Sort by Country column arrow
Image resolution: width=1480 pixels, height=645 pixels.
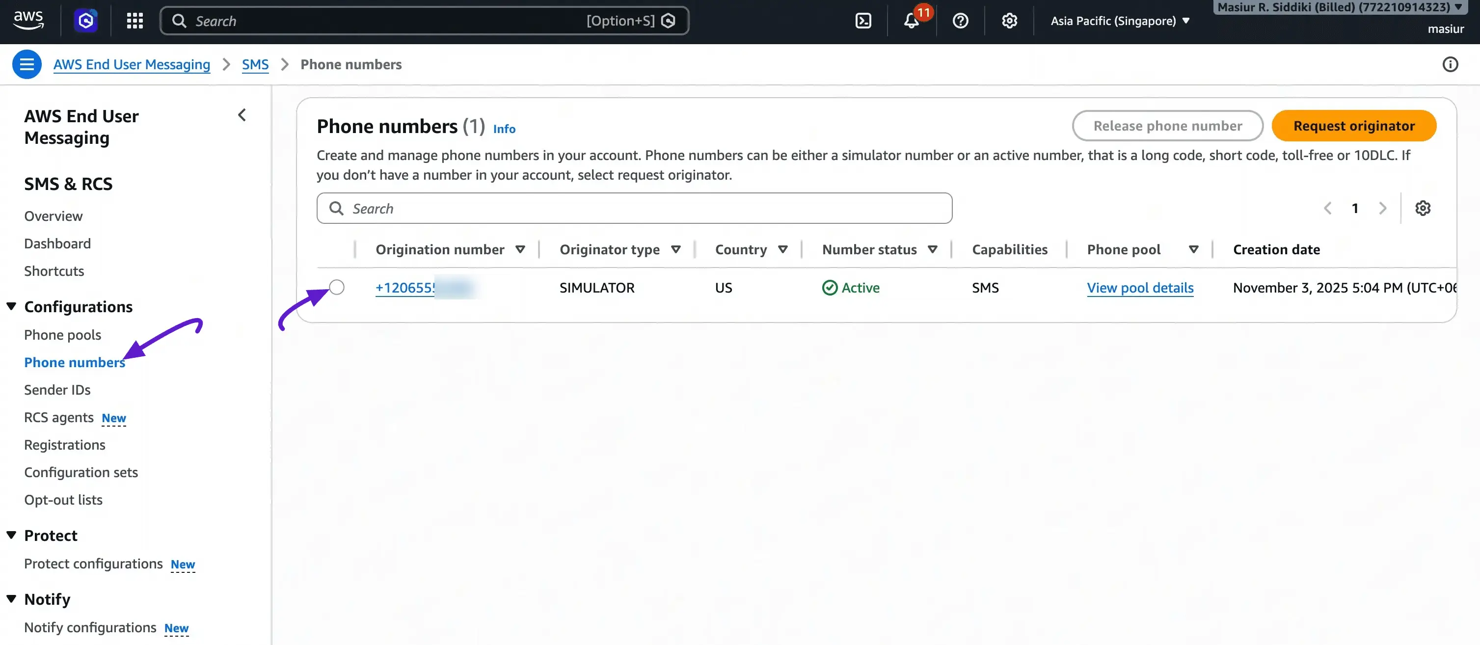(x=782, y=249)
